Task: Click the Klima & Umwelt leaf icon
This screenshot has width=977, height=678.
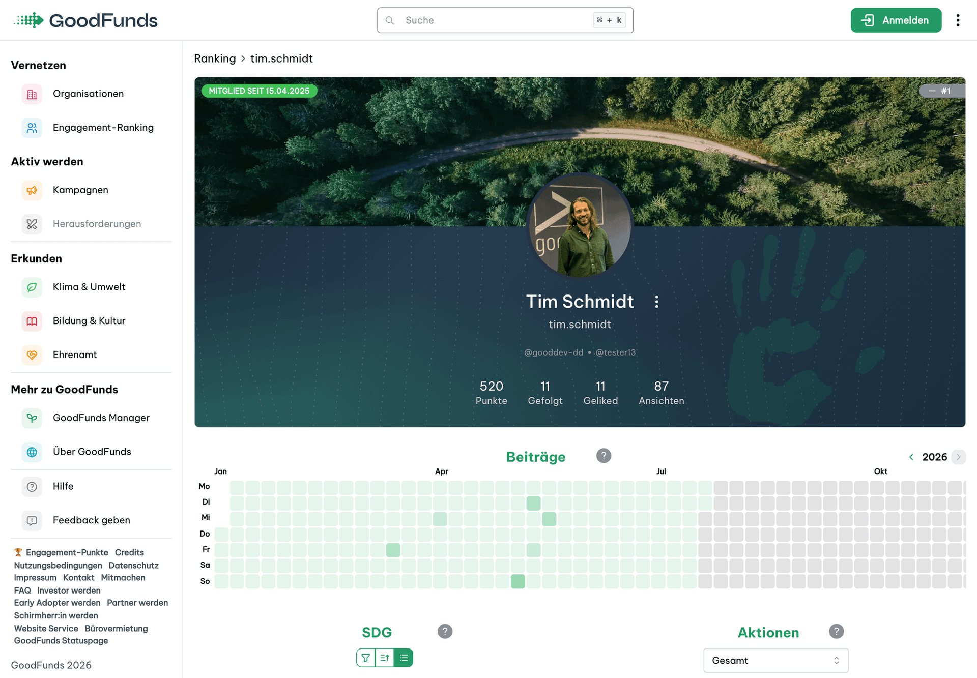Action: click(x=32, y=287)
